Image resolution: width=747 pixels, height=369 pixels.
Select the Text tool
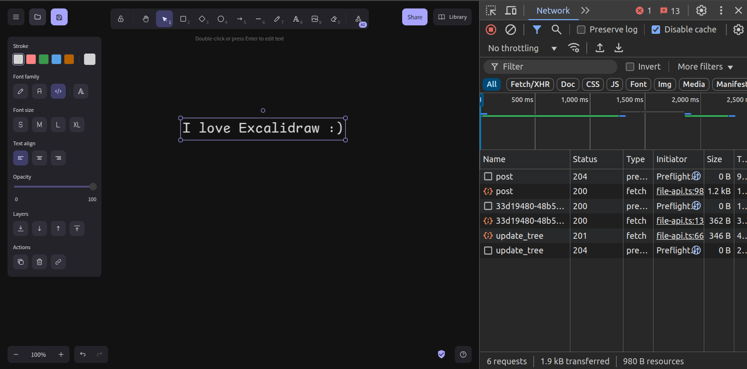pyautogui.click(x=296, y=19)
